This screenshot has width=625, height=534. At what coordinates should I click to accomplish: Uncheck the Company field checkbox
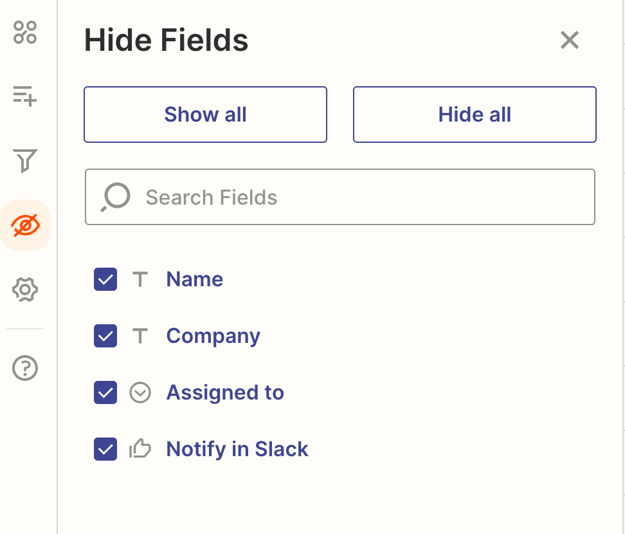pyautogui.click(x=105, y=336)
